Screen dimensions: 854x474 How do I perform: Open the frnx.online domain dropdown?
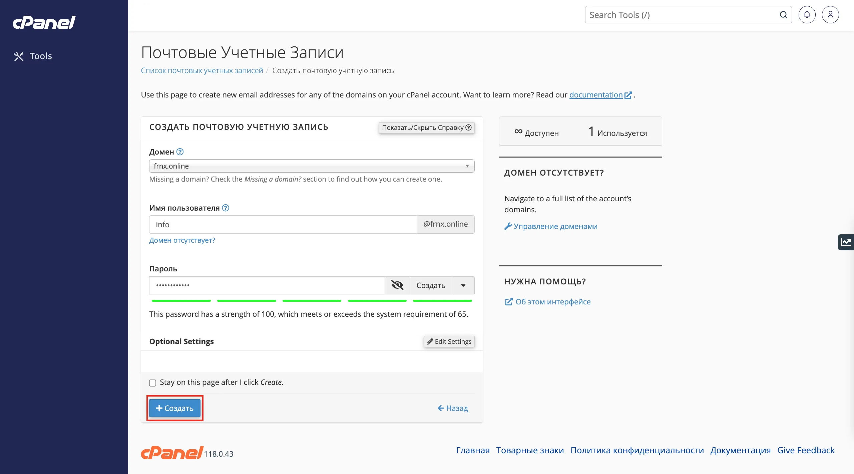pos(311,166)
